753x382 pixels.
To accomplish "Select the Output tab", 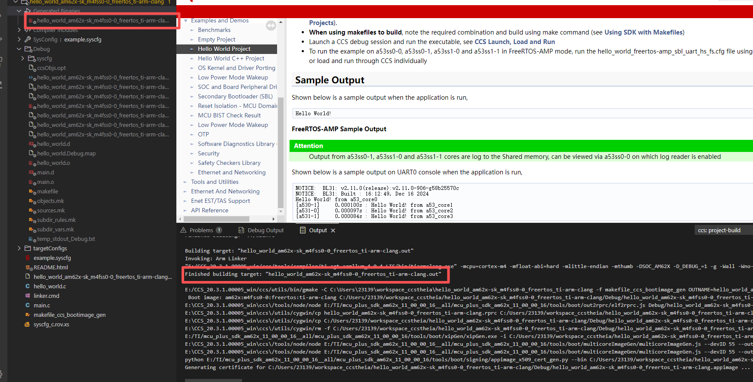I will 318,230.
